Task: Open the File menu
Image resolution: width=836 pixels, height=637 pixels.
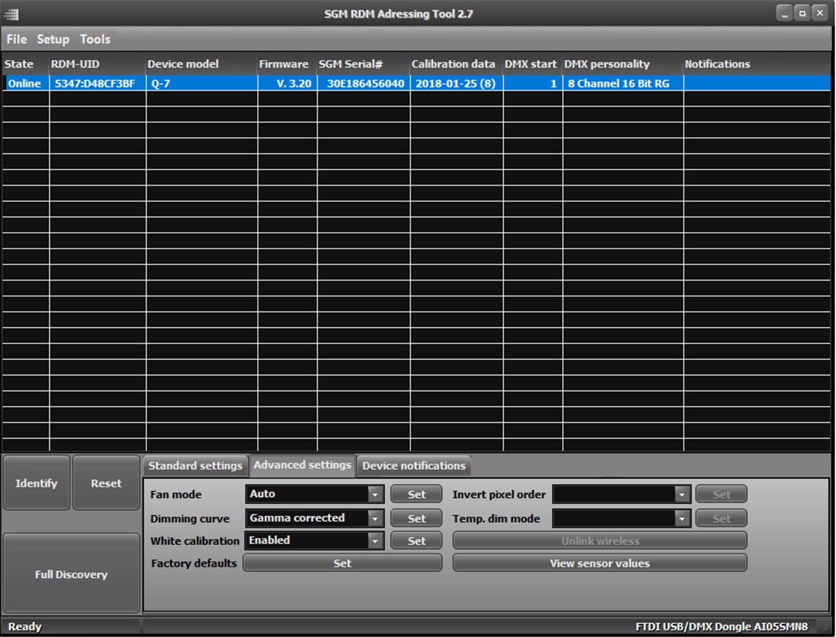Action: click(x=16, y=39)
